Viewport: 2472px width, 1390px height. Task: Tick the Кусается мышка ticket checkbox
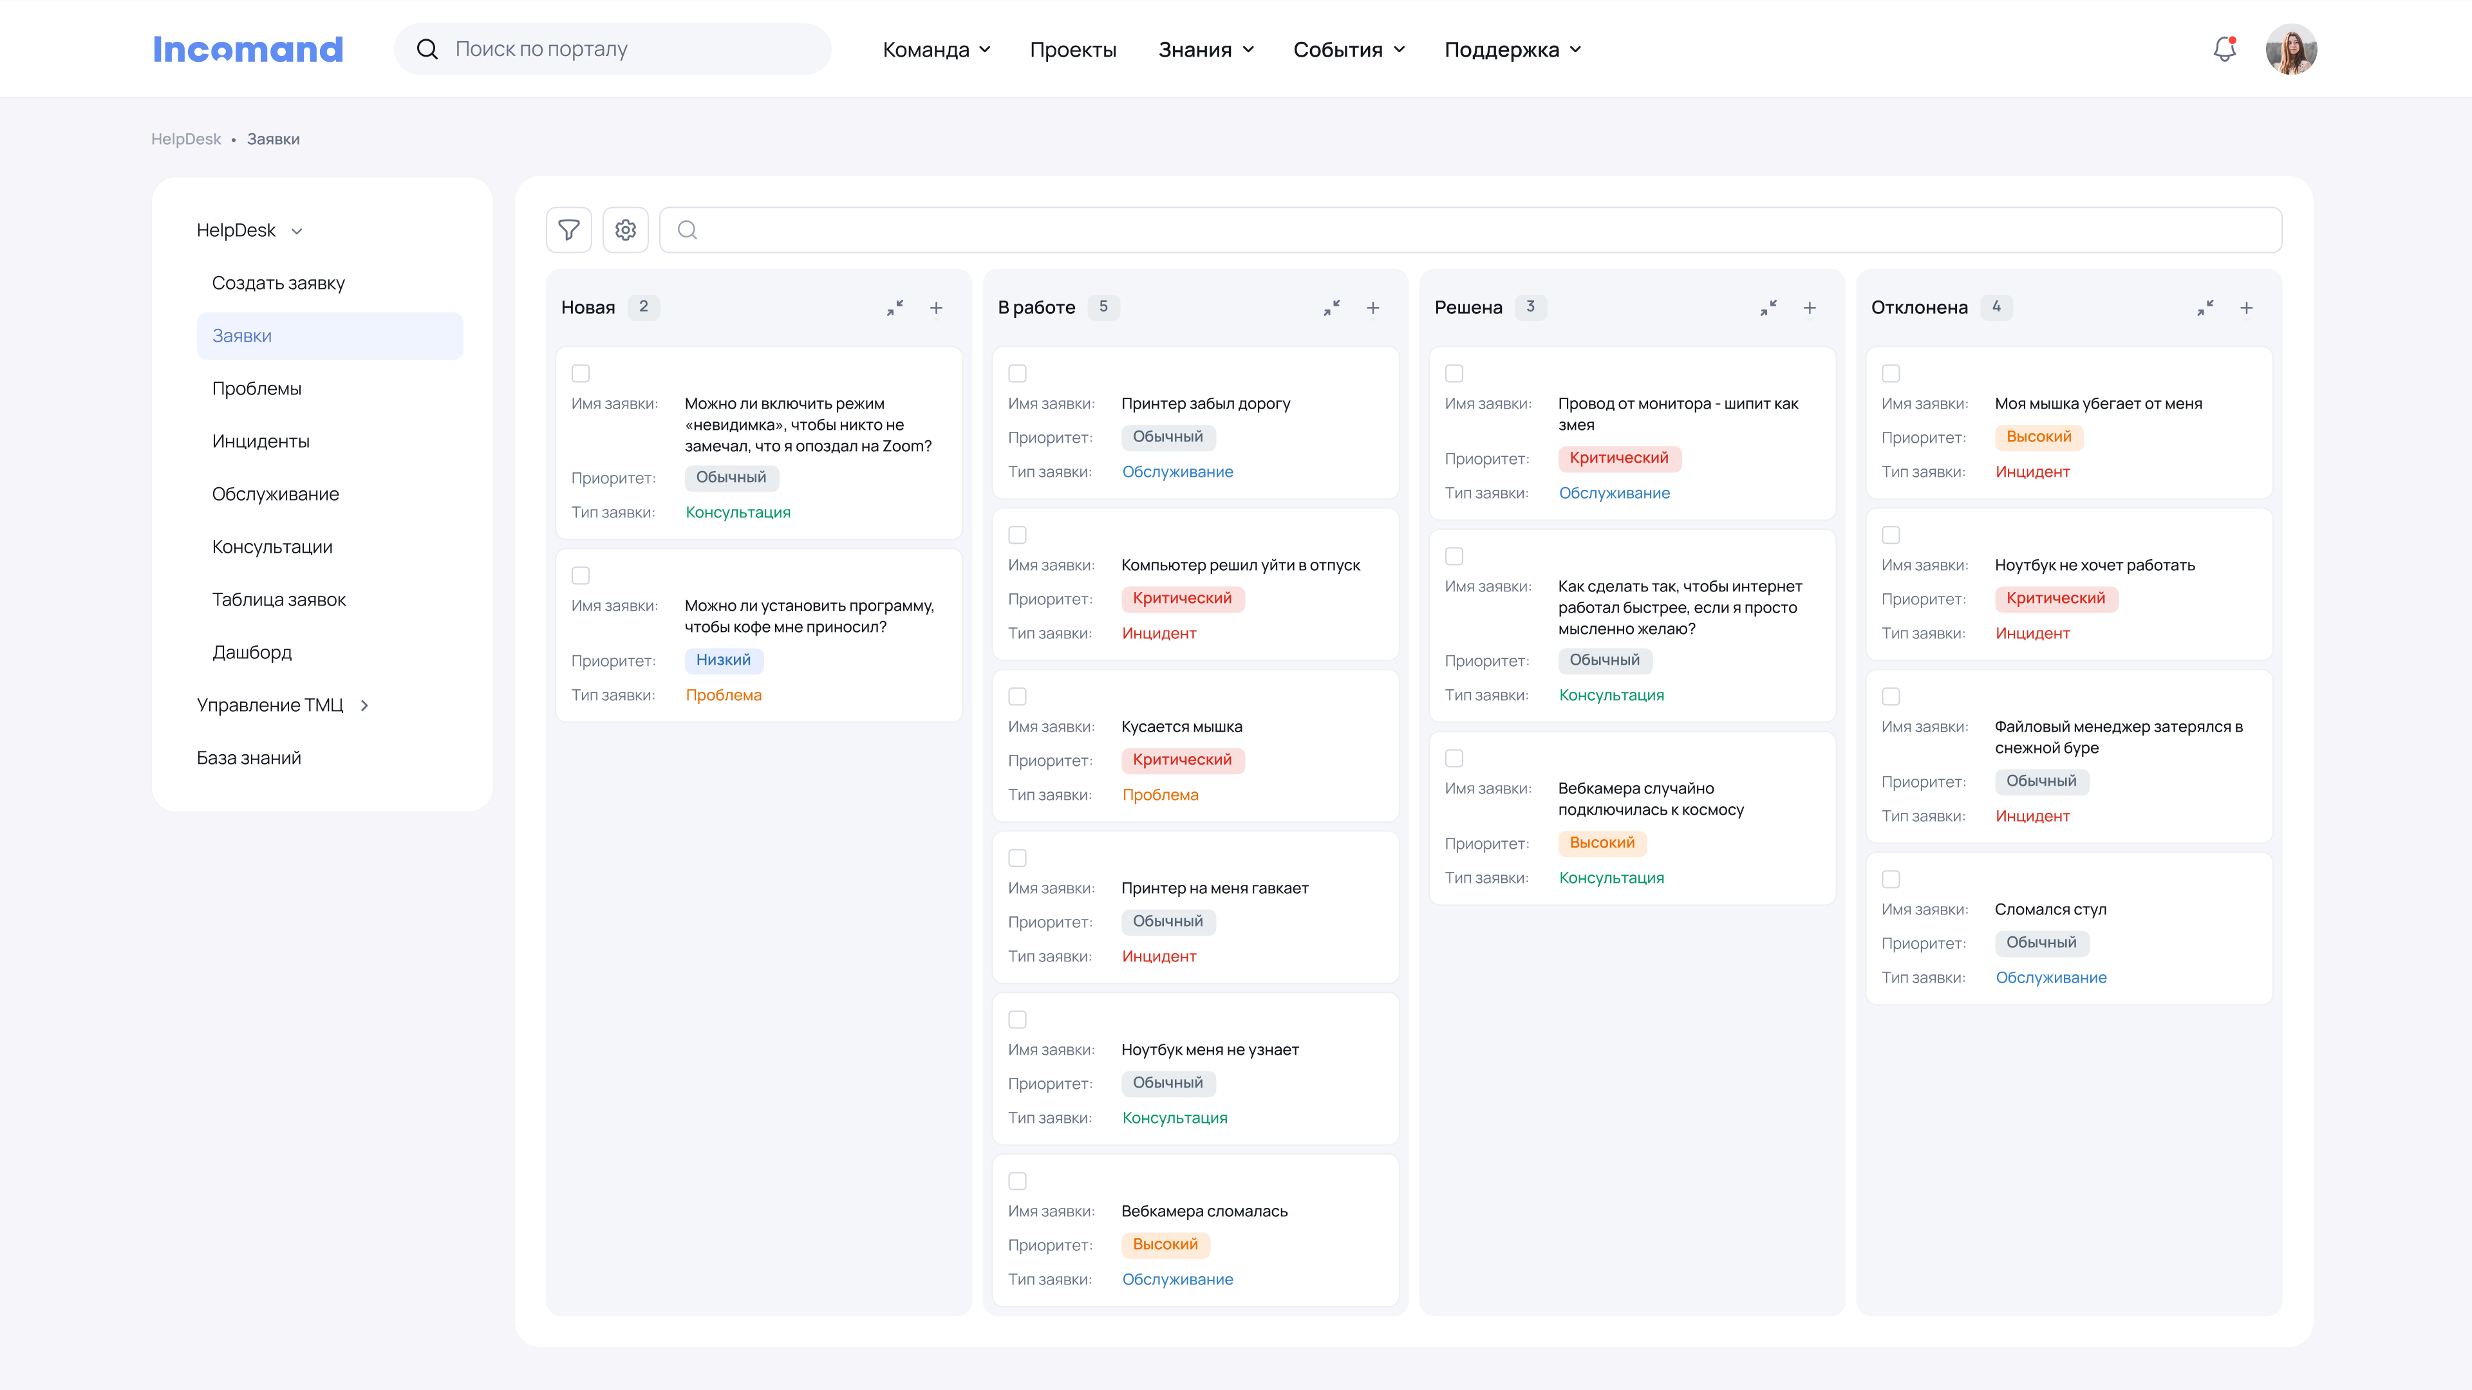[x=1017, y=696]
